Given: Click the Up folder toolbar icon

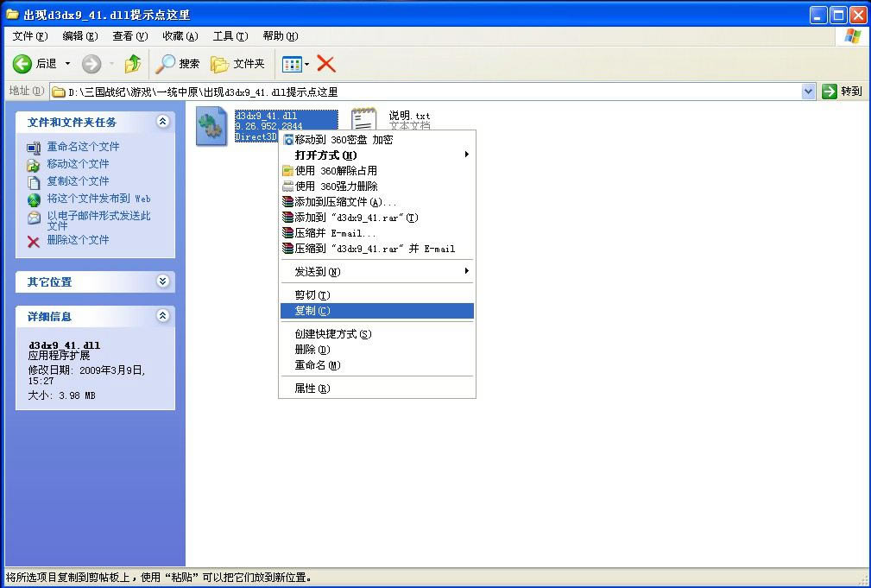Looking at the screenshot, I should 132,64.
